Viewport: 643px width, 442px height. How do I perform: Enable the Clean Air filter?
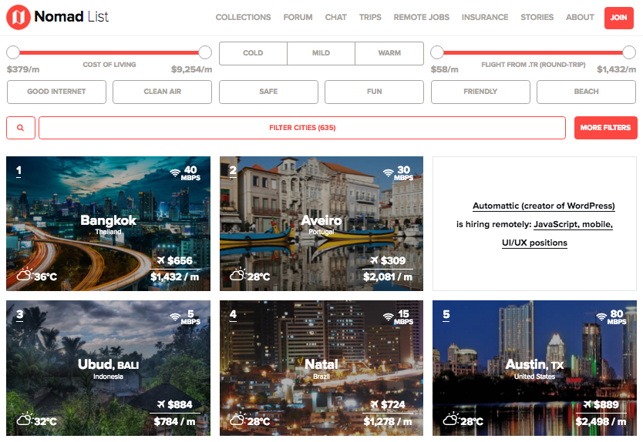pyautogui.click(x=162, y=92)
